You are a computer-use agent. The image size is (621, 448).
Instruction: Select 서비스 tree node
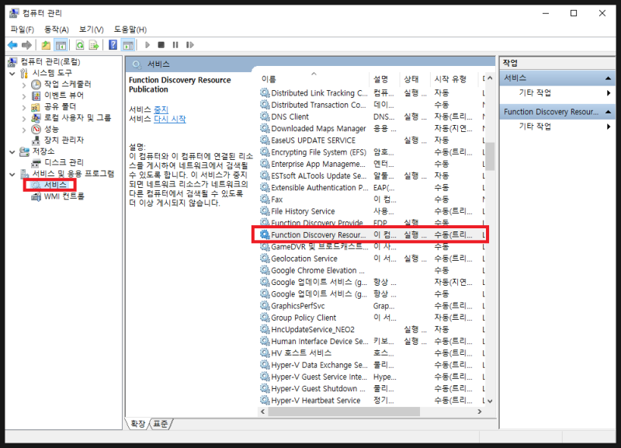click(55, 185)
